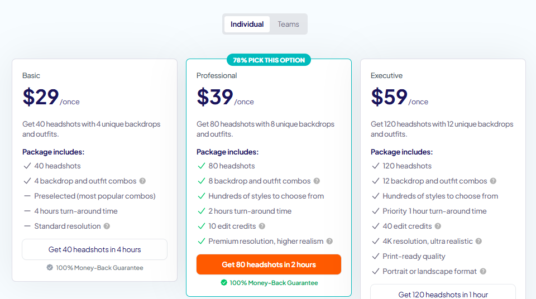Click info icon beside 'Standard resolution'
This screenshot has height=299, width=536.
107,226
